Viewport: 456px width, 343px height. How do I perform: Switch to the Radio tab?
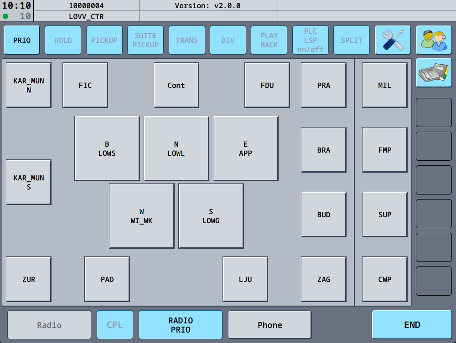tap(48, 325)
